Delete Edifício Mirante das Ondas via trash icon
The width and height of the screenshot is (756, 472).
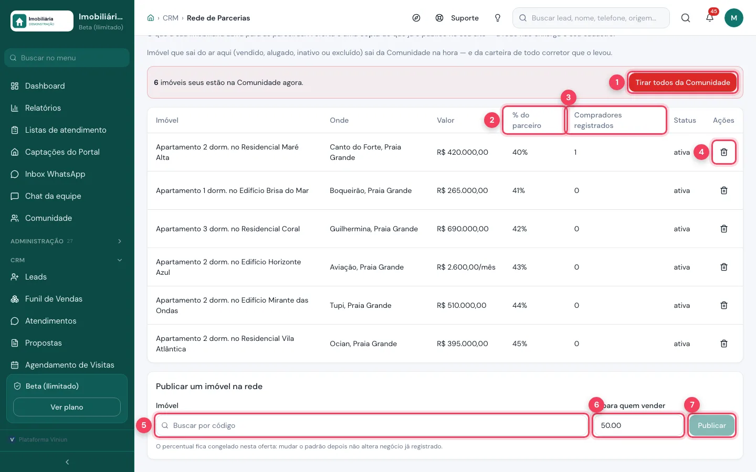pos(724,305)
